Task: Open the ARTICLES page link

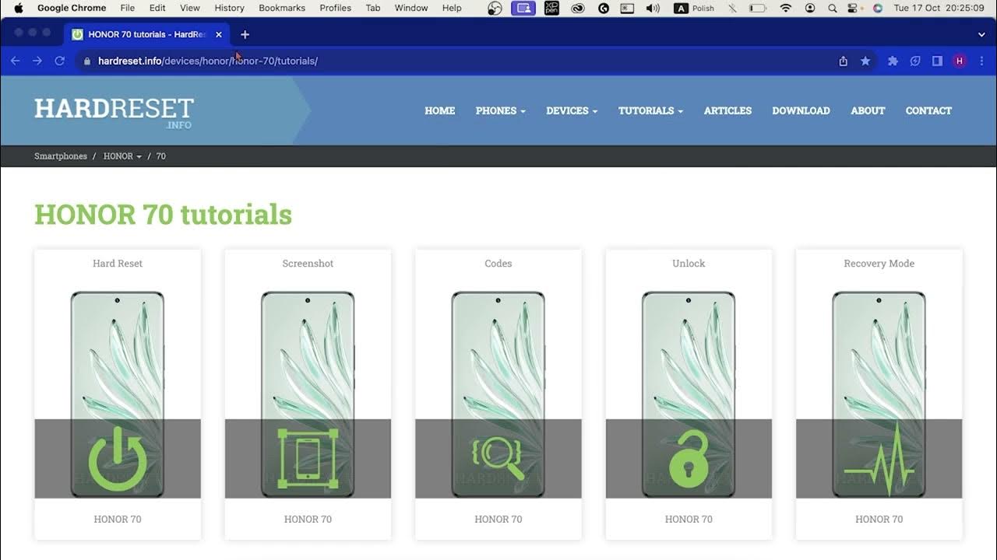Action: 727,110
